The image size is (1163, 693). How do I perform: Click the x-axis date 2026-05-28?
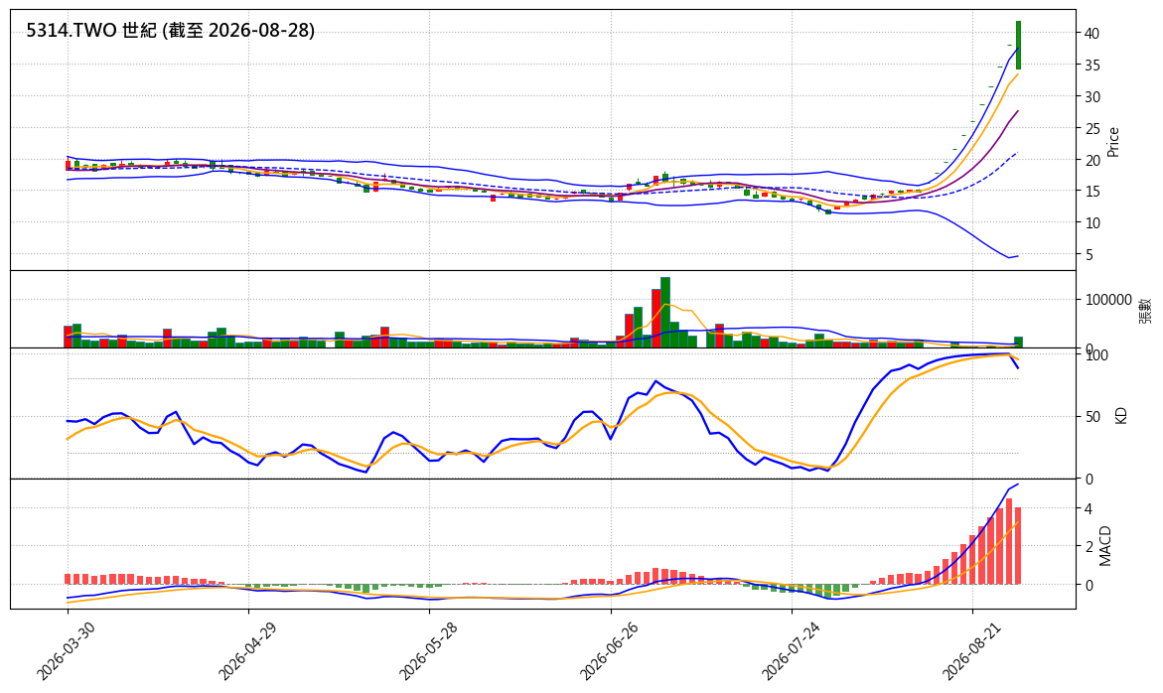coord(427,650)
